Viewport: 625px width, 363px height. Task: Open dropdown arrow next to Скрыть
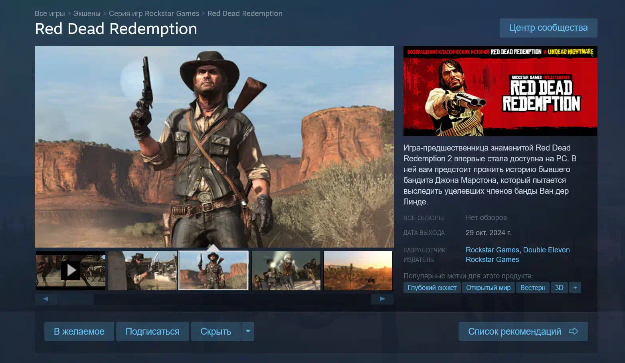coord(248,331)
